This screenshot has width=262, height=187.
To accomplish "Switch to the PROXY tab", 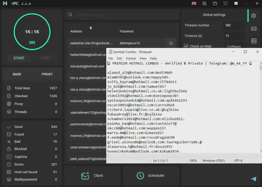I will coord(47,74).
